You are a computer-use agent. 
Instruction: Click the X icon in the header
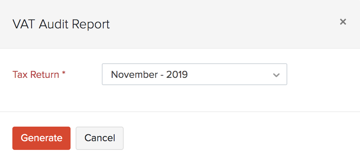coord(343,22)
